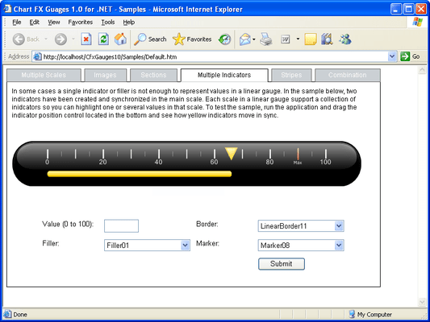Click the address bar URL text
Viewport: 430px width, 322px height.
(110, 57)
